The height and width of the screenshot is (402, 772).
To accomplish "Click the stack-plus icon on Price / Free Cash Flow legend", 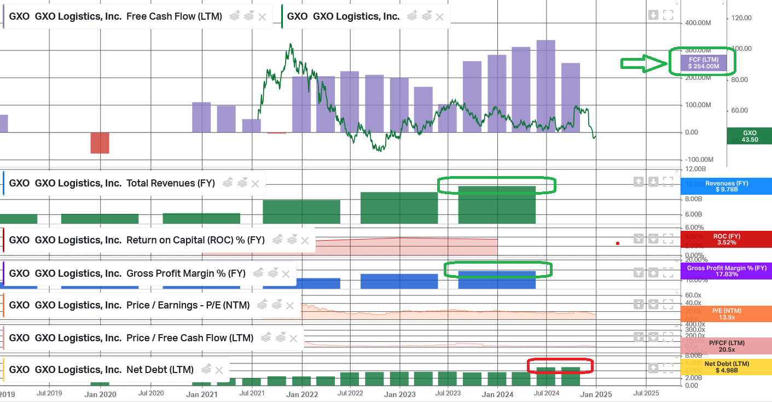I will pyautogui.click(x=266, y=337).
